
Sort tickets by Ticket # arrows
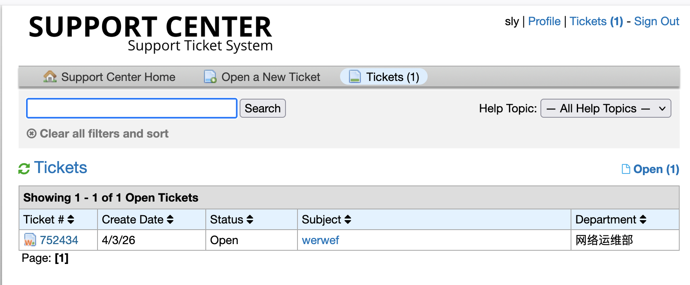click(71, 219)
